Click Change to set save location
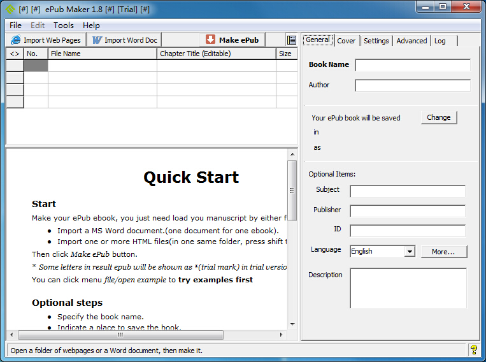This screenshot has height=362, width=486. click(439, 117)
